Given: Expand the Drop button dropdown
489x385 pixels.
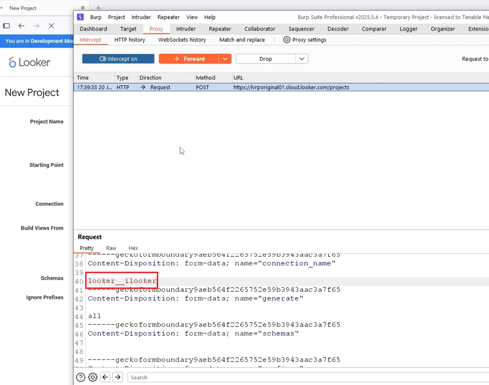Looking at the screenshot, I should tap(302, 58).
